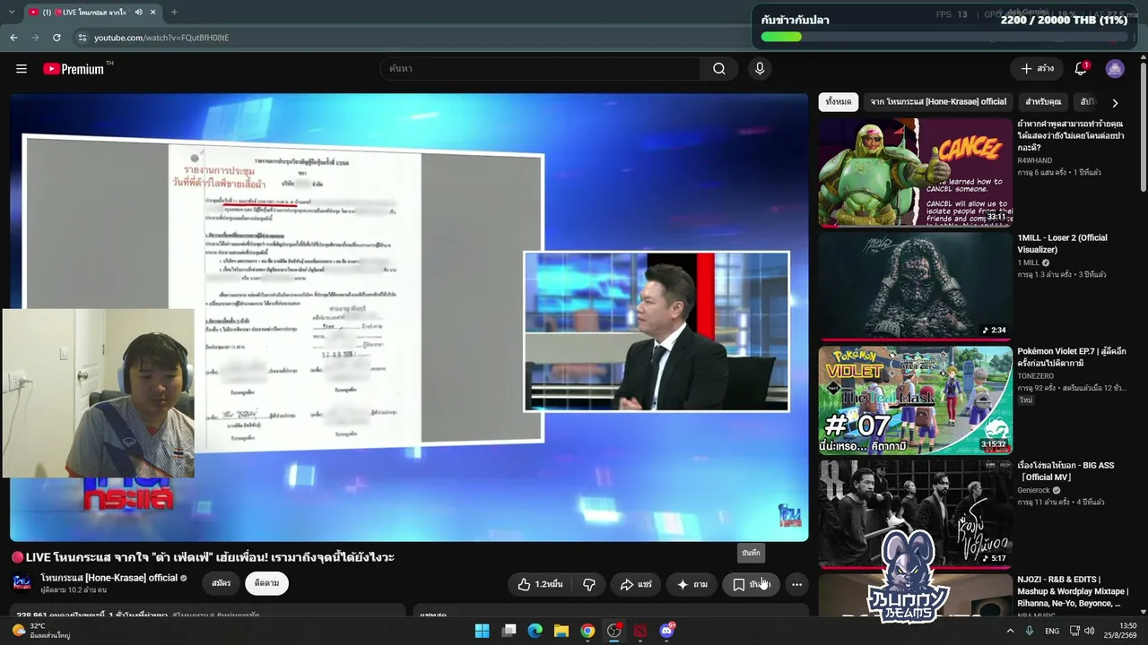Open the โหนกระแส channel avatar
This screenshot has height=645, width=1148.
point(22,583)
